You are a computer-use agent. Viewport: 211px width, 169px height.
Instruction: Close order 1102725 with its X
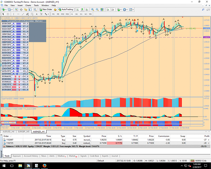coord(209,143)
